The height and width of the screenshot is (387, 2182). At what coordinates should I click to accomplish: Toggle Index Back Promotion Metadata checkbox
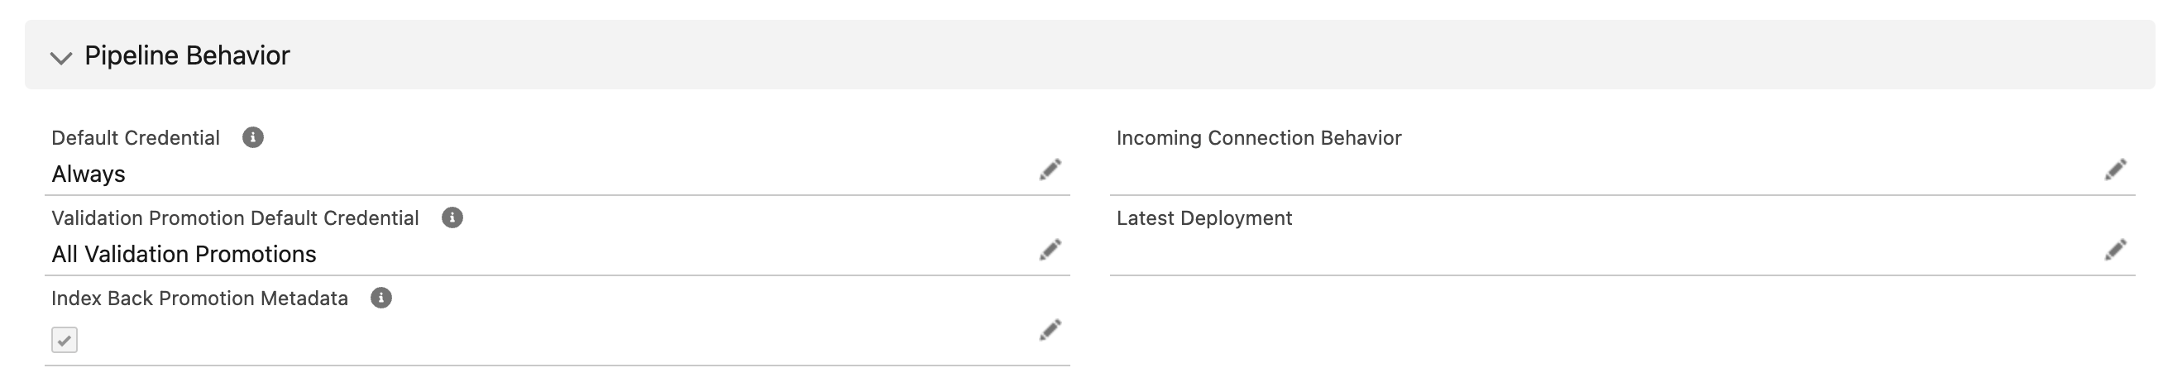(65, 340)
